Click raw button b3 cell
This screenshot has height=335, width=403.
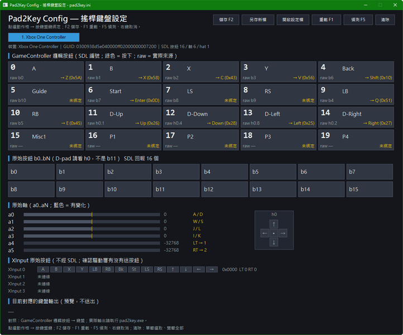pos(176,172)
